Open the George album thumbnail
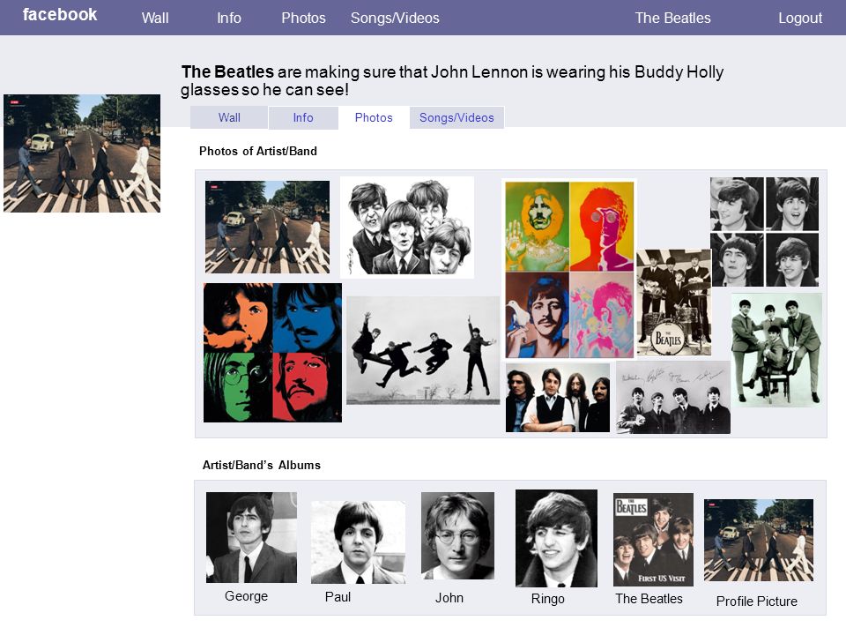The width and height of the screenshot is (846, 635). pyautogui.click(x=251, y=537)
